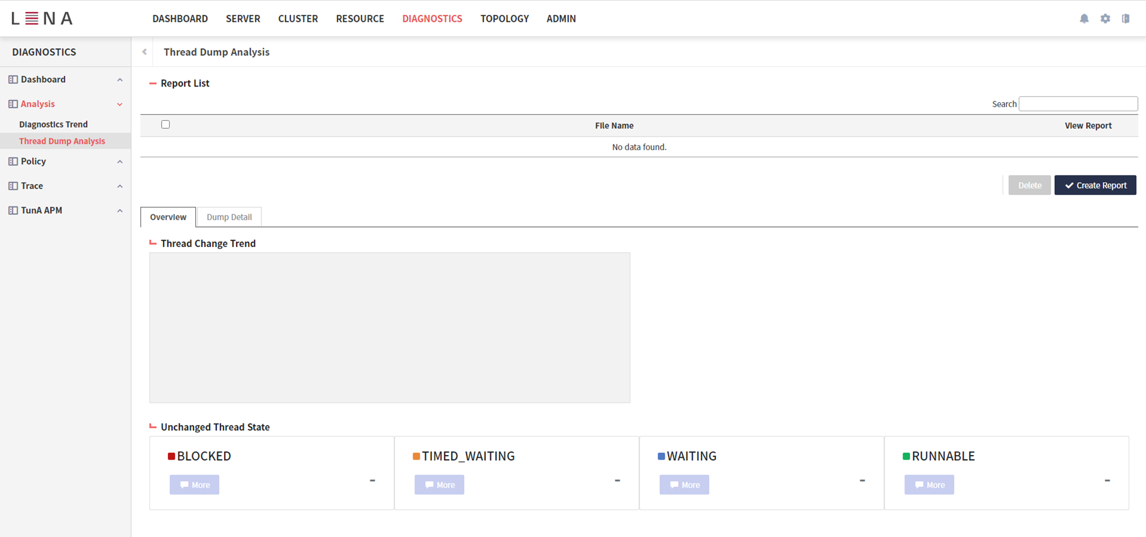Open settings via the gear icon

[1105, 19]
